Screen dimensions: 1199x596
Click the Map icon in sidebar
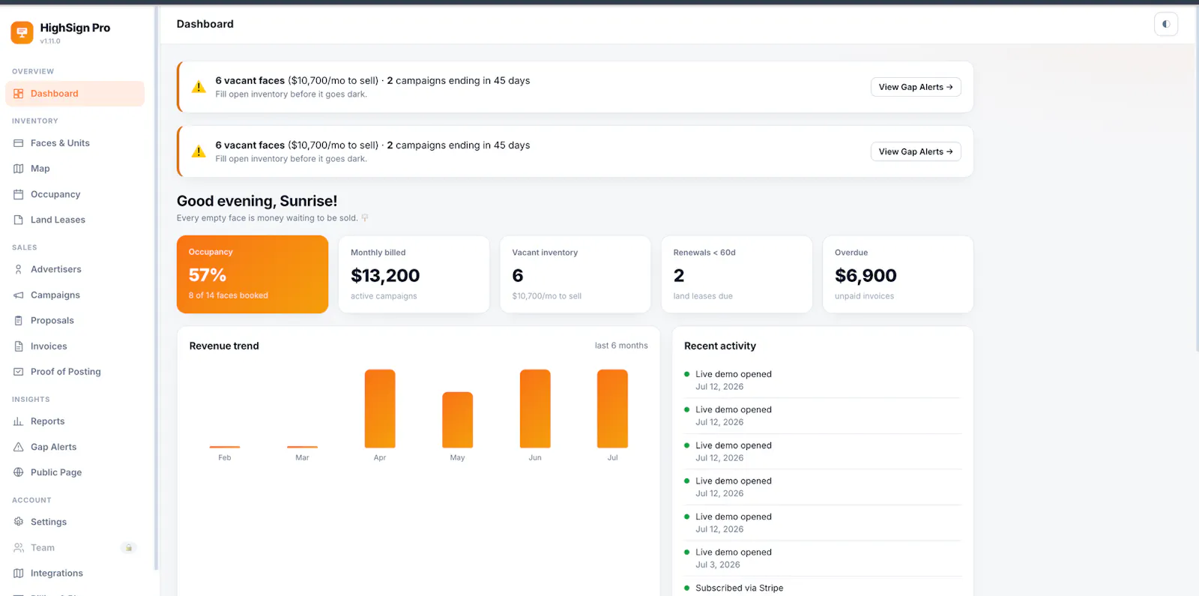tap(19, 169)
